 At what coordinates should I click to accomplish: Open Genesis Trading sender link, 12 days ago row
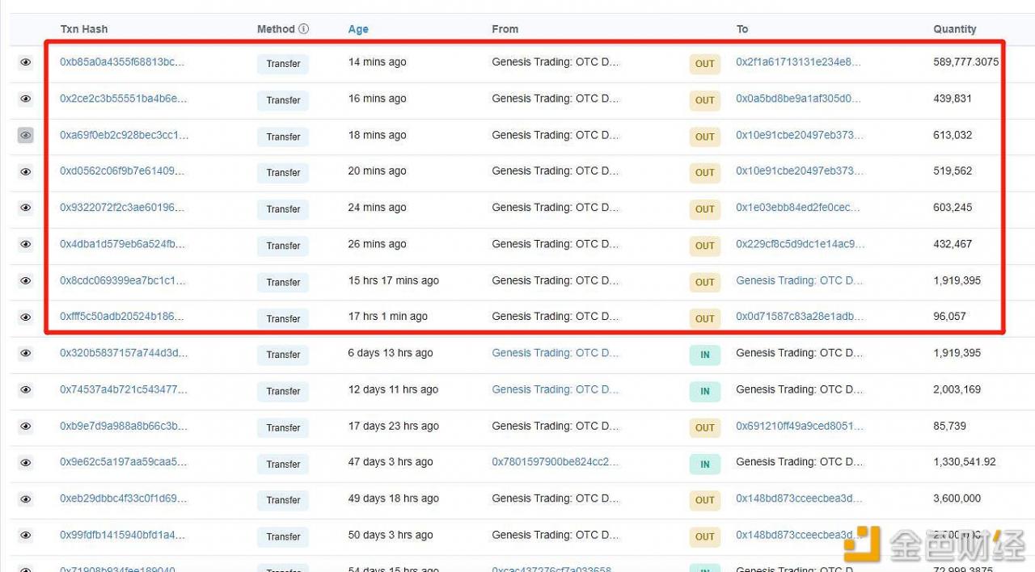[x=555, y=389]
